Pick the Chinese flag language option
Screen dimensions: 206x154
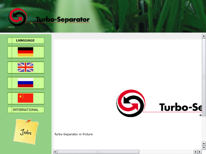pyautogui.click(x=26, y=98)
